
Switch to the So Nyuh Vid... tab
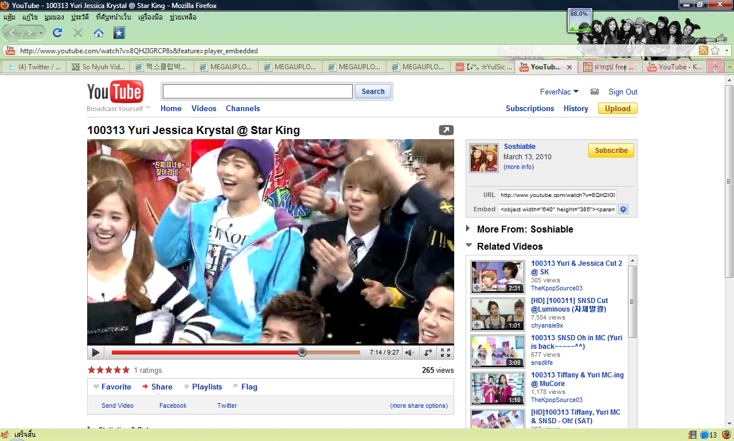(99, 67)
